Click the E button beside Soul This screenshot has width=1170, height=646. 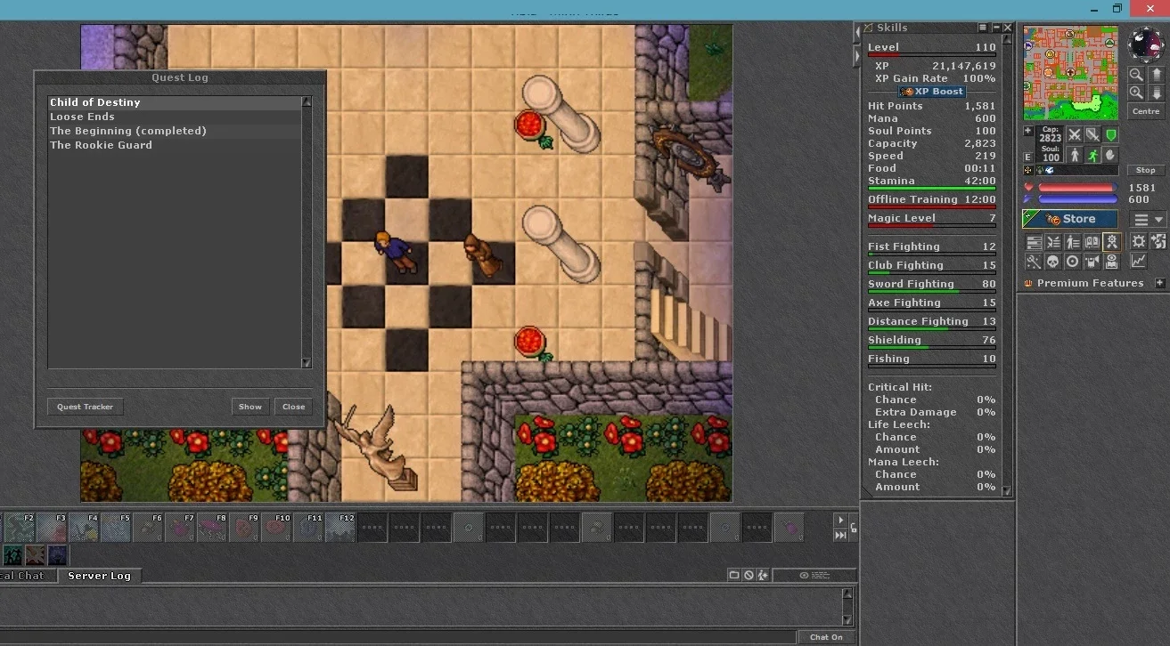[x=1028, y=157]
